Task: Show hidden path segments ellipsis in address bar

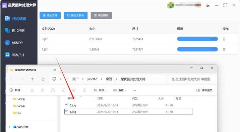Action: pyautogui.click(x=67, y=79)
